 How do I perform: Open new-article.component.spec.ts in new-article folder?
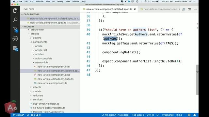(x=55, y=79)
